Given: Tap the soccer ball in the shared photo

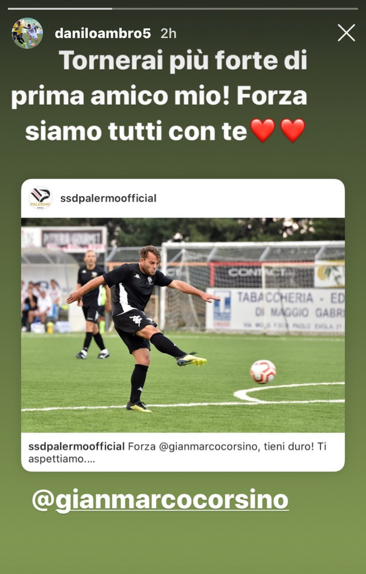Looking at the screenshot, I should (x=263, y=372).
